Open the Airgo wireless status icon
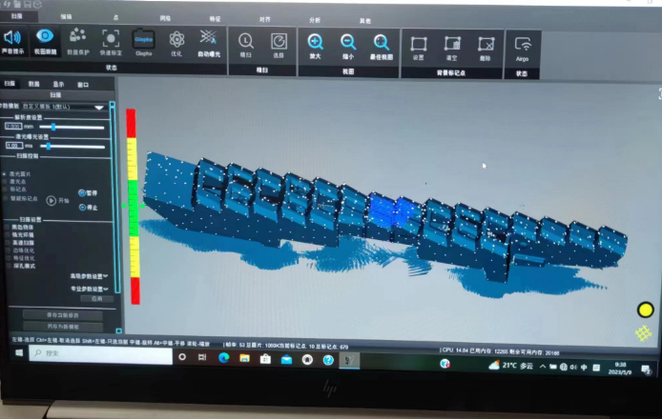662x419 pixels. tap(523, 44)
